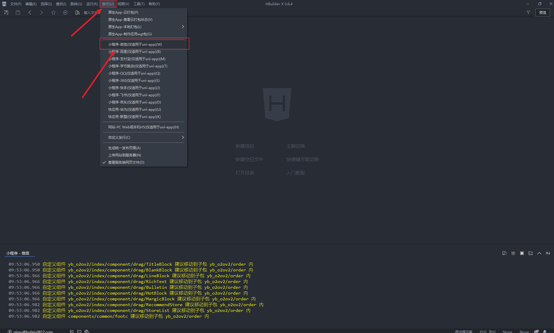Click the new file icon in toolbar
Image resolution: width=554 pixels, height=333 pixels.
point(6,12)
